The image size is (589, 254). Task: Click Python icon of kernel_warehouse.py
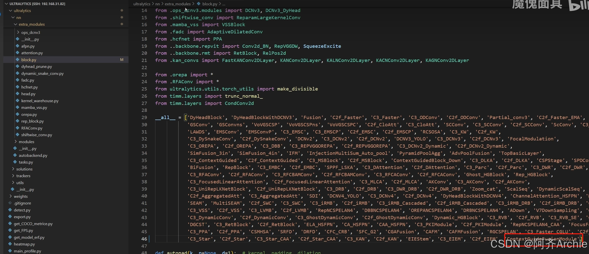point(18,101)
